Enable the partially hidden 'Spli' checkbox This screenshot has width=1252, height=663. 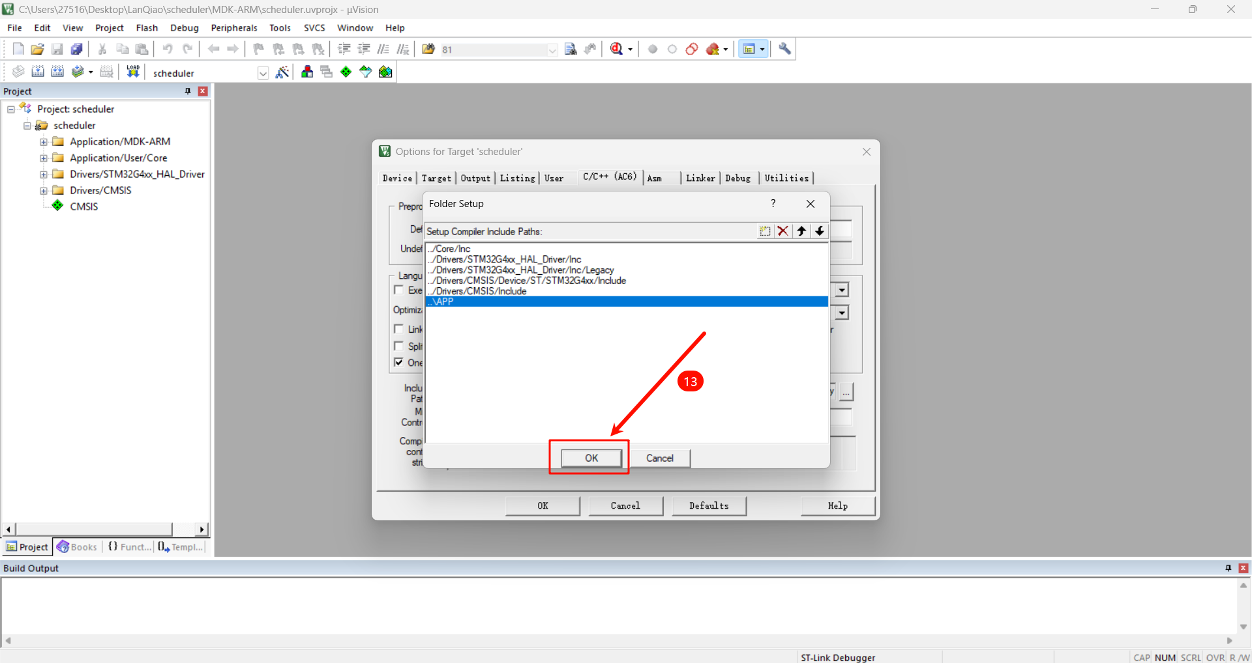point(398,346)
